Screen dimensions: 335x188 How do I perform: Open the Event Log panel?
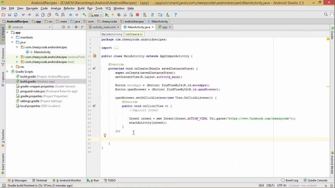tap(289, 180)
